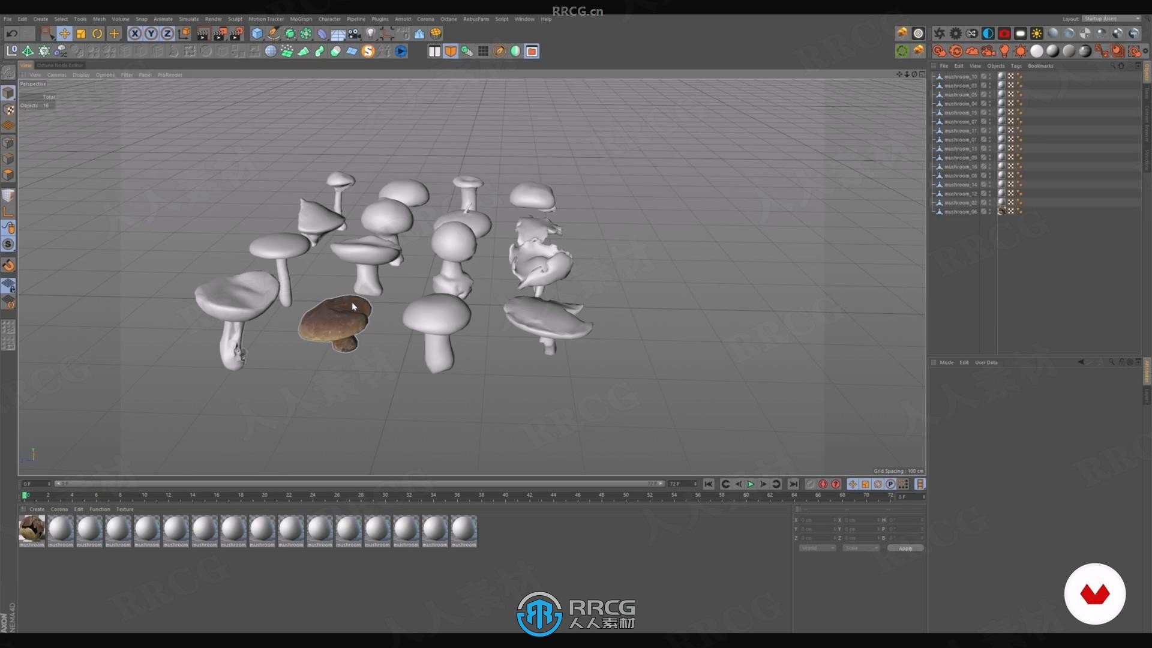Go to the start of animation
The width and height of the screenshot is (1152, 648).
tap(709, 484)
